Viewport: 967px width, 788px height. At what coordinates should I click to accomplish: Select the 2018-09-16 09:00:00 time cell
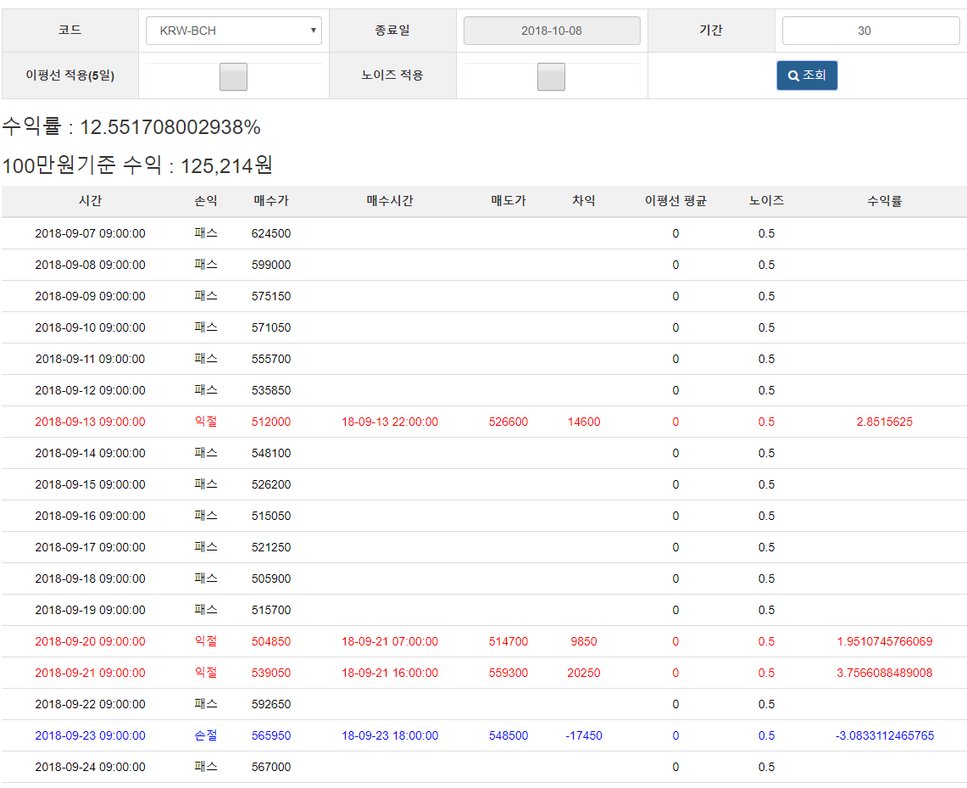tap(90, 516)
